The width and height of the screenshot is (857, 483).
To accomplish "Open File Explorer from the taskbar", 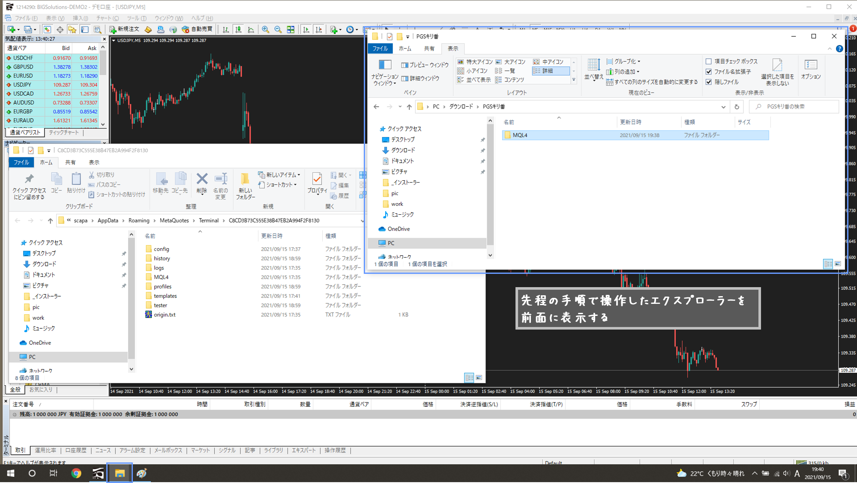I will click(120, 473).
